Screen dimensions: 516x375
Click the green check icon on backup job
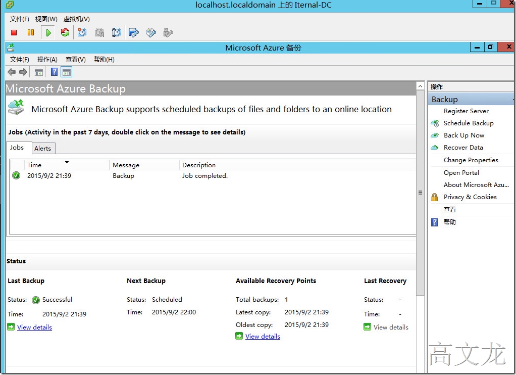(16, 175)
